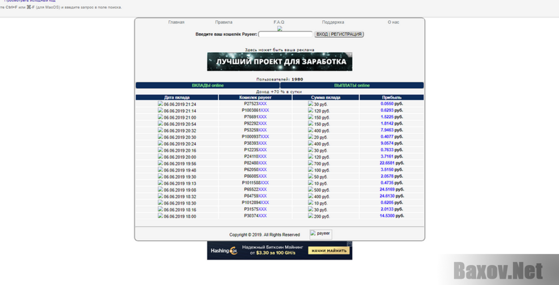Open the Главная navigation link
The width and height of the screenshot is (559, 285).
click(x=176, y=22)
